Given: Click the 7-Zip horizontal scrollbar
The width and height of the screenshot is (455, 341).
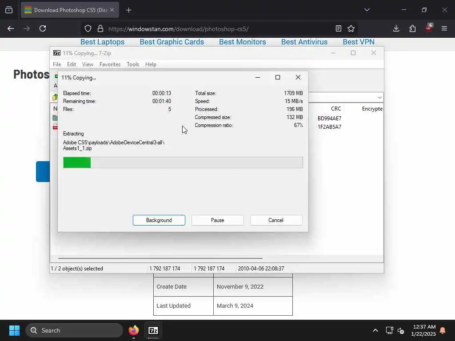Looking at the screenshot, I should tap(160, 258).
